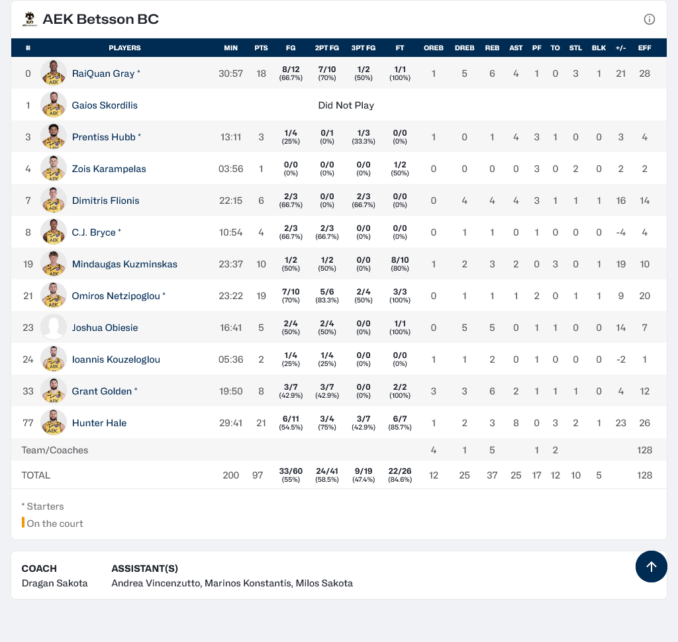
Task: Click the info icon beside team title
Action: (x=650, y=19)
